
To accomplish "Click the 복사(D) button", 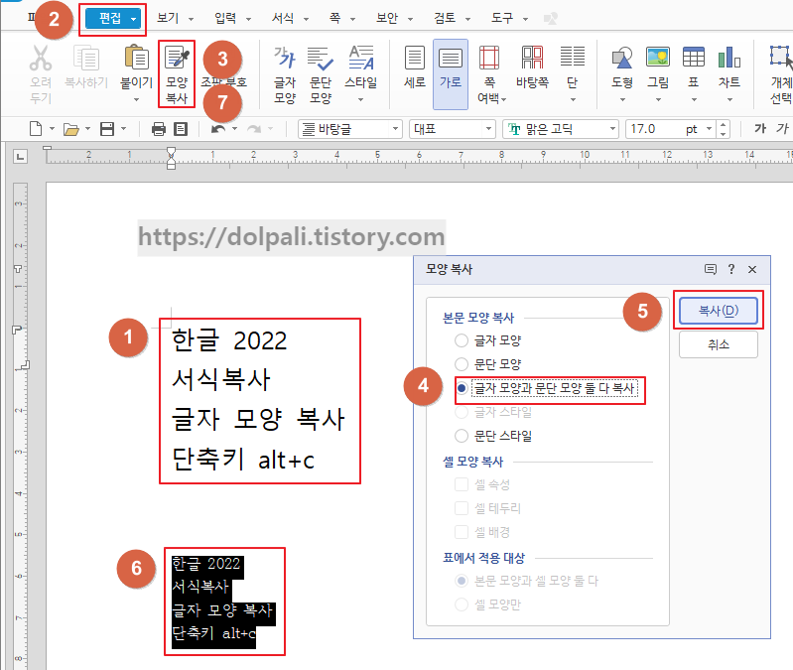I will [719, 311].
